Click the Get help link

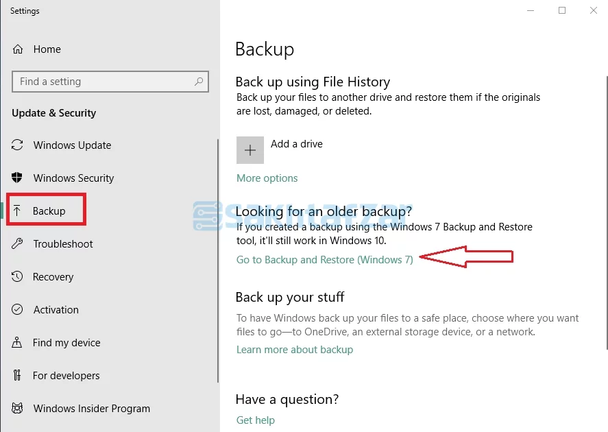click(255, 420)
